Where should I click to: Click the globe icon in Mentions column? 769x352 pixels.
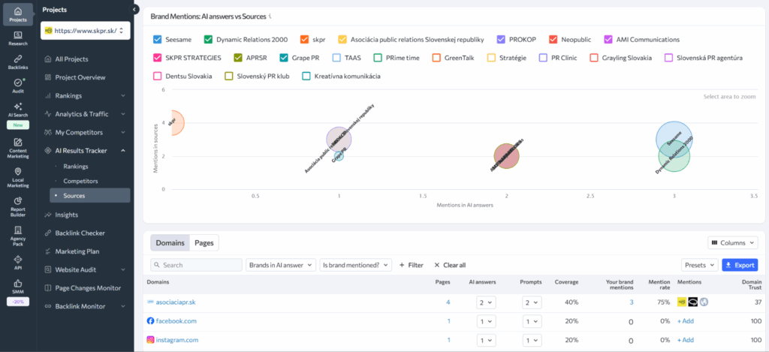(x=704, y=302)
